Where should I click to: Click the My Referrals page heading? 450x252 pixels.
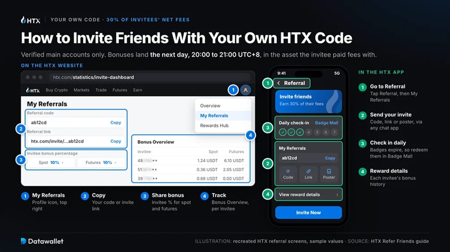[x=47, y=104]
